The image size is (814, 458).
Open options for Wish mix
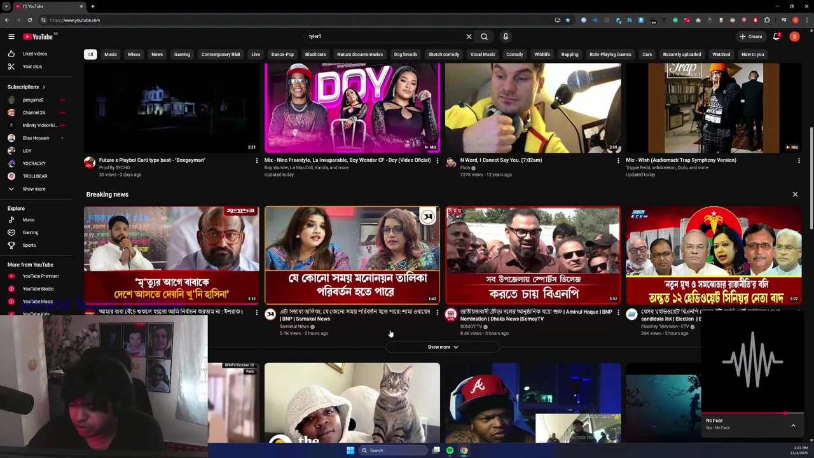[x=799, y=161]
